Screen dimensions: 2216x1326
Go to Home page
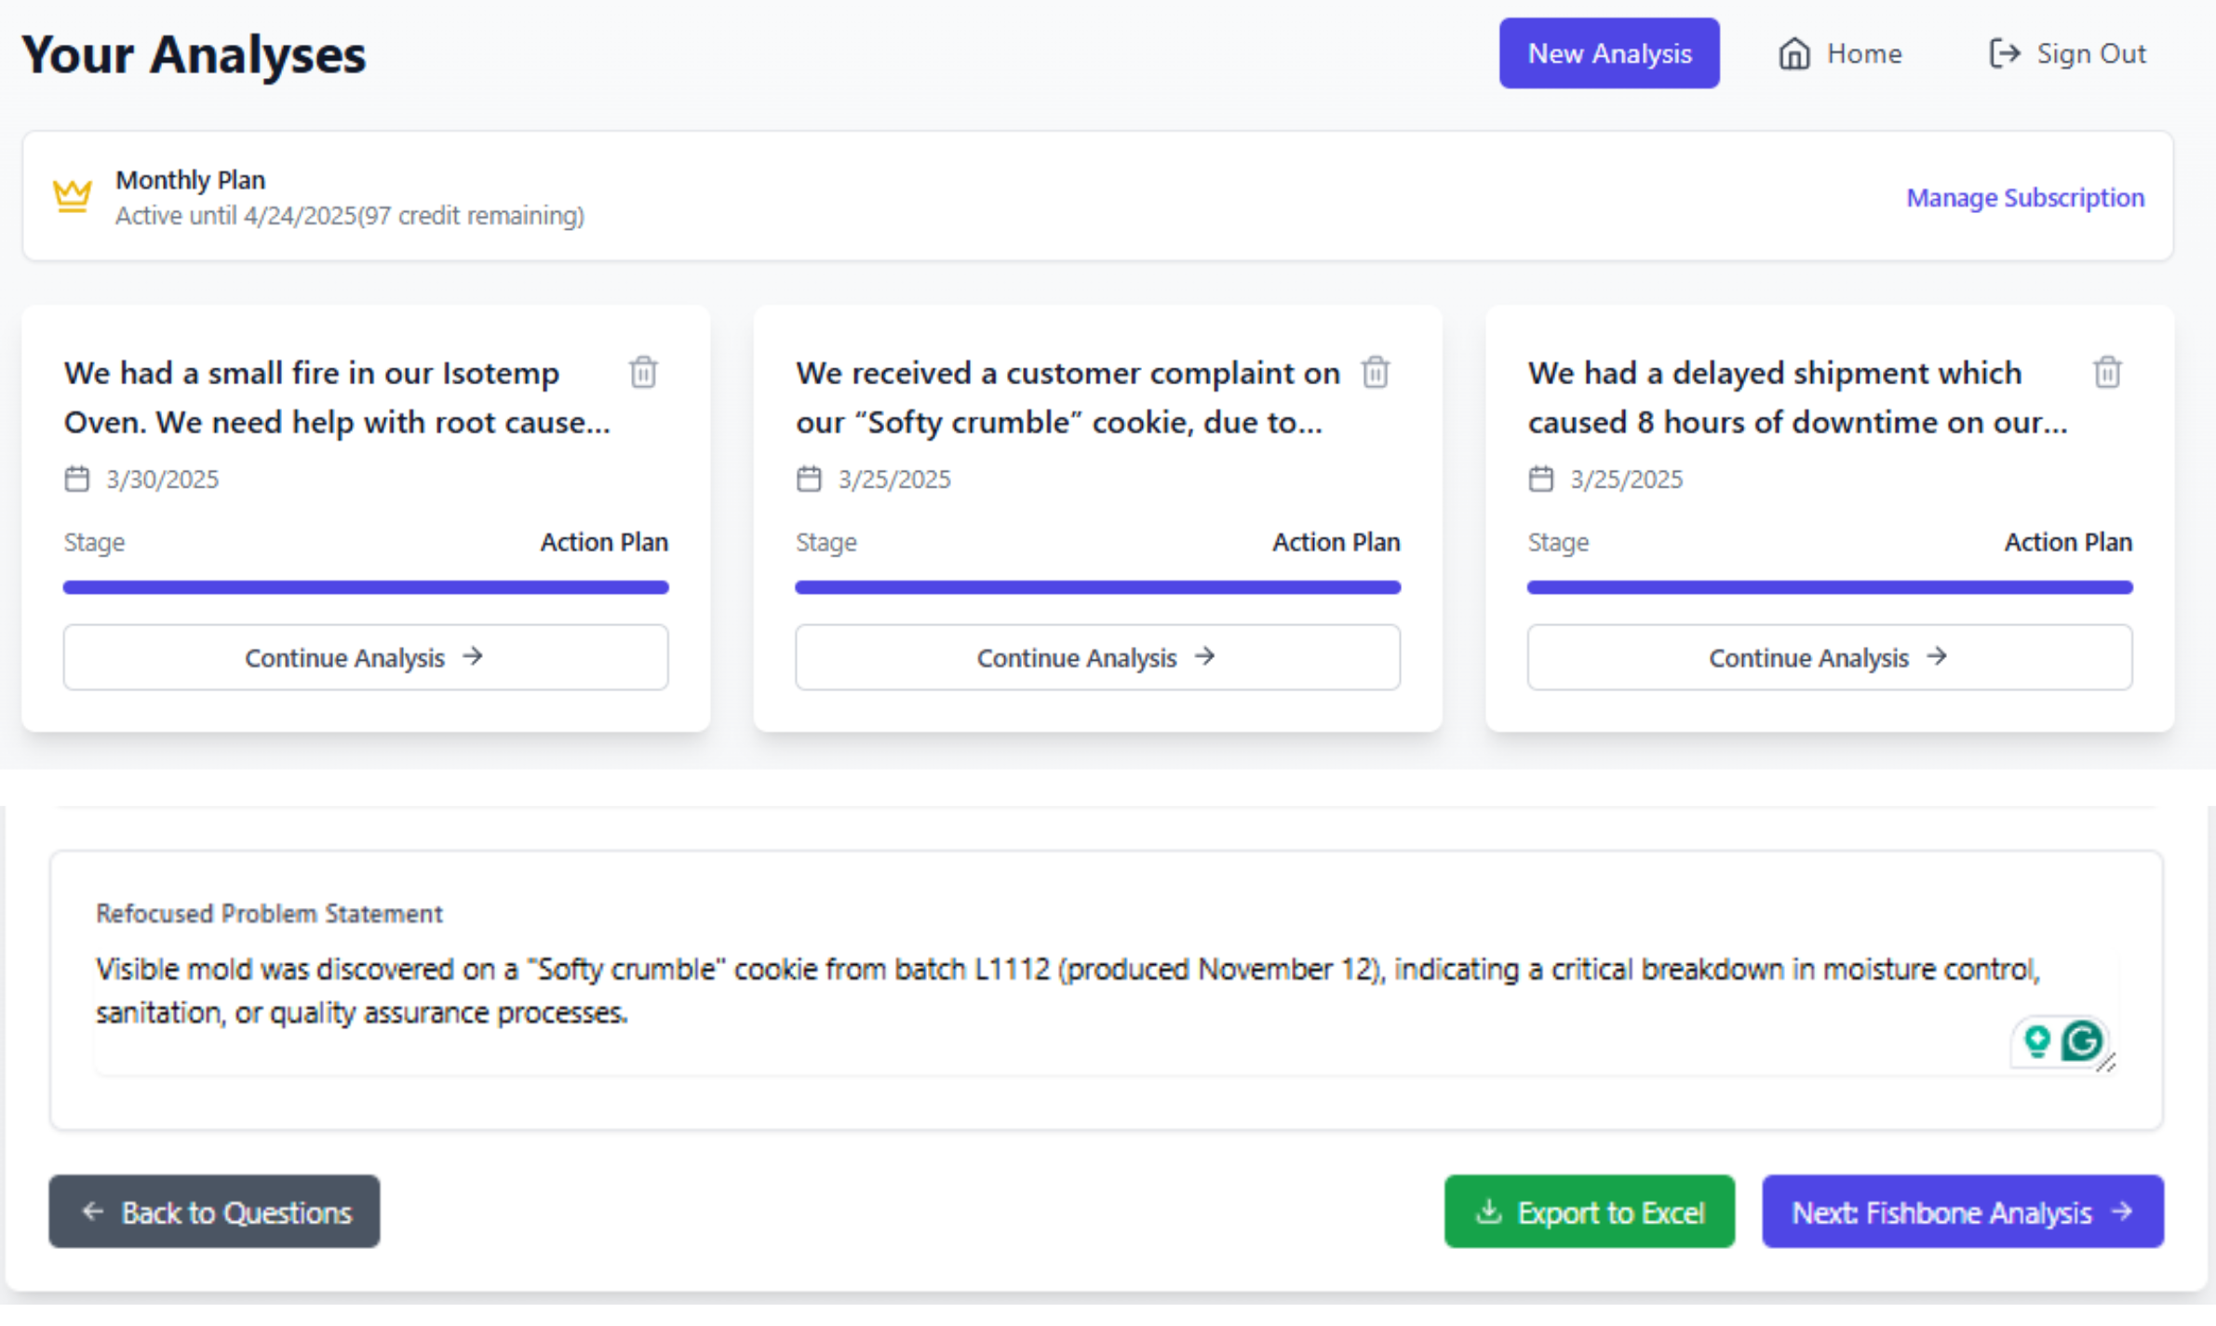pyautogui.click(x=1840, y=54)
